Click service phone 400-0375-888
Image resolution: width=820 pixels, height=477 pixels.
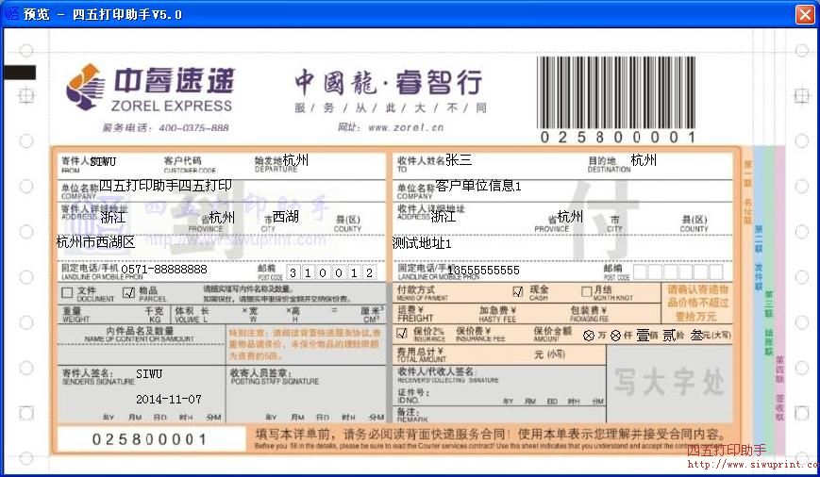point(193,127)
